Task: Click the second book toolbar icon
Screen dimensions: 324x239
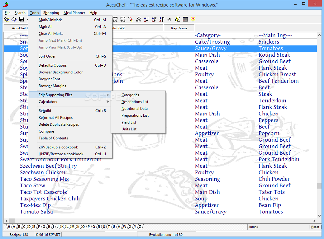Action: (x=14, y=19)
